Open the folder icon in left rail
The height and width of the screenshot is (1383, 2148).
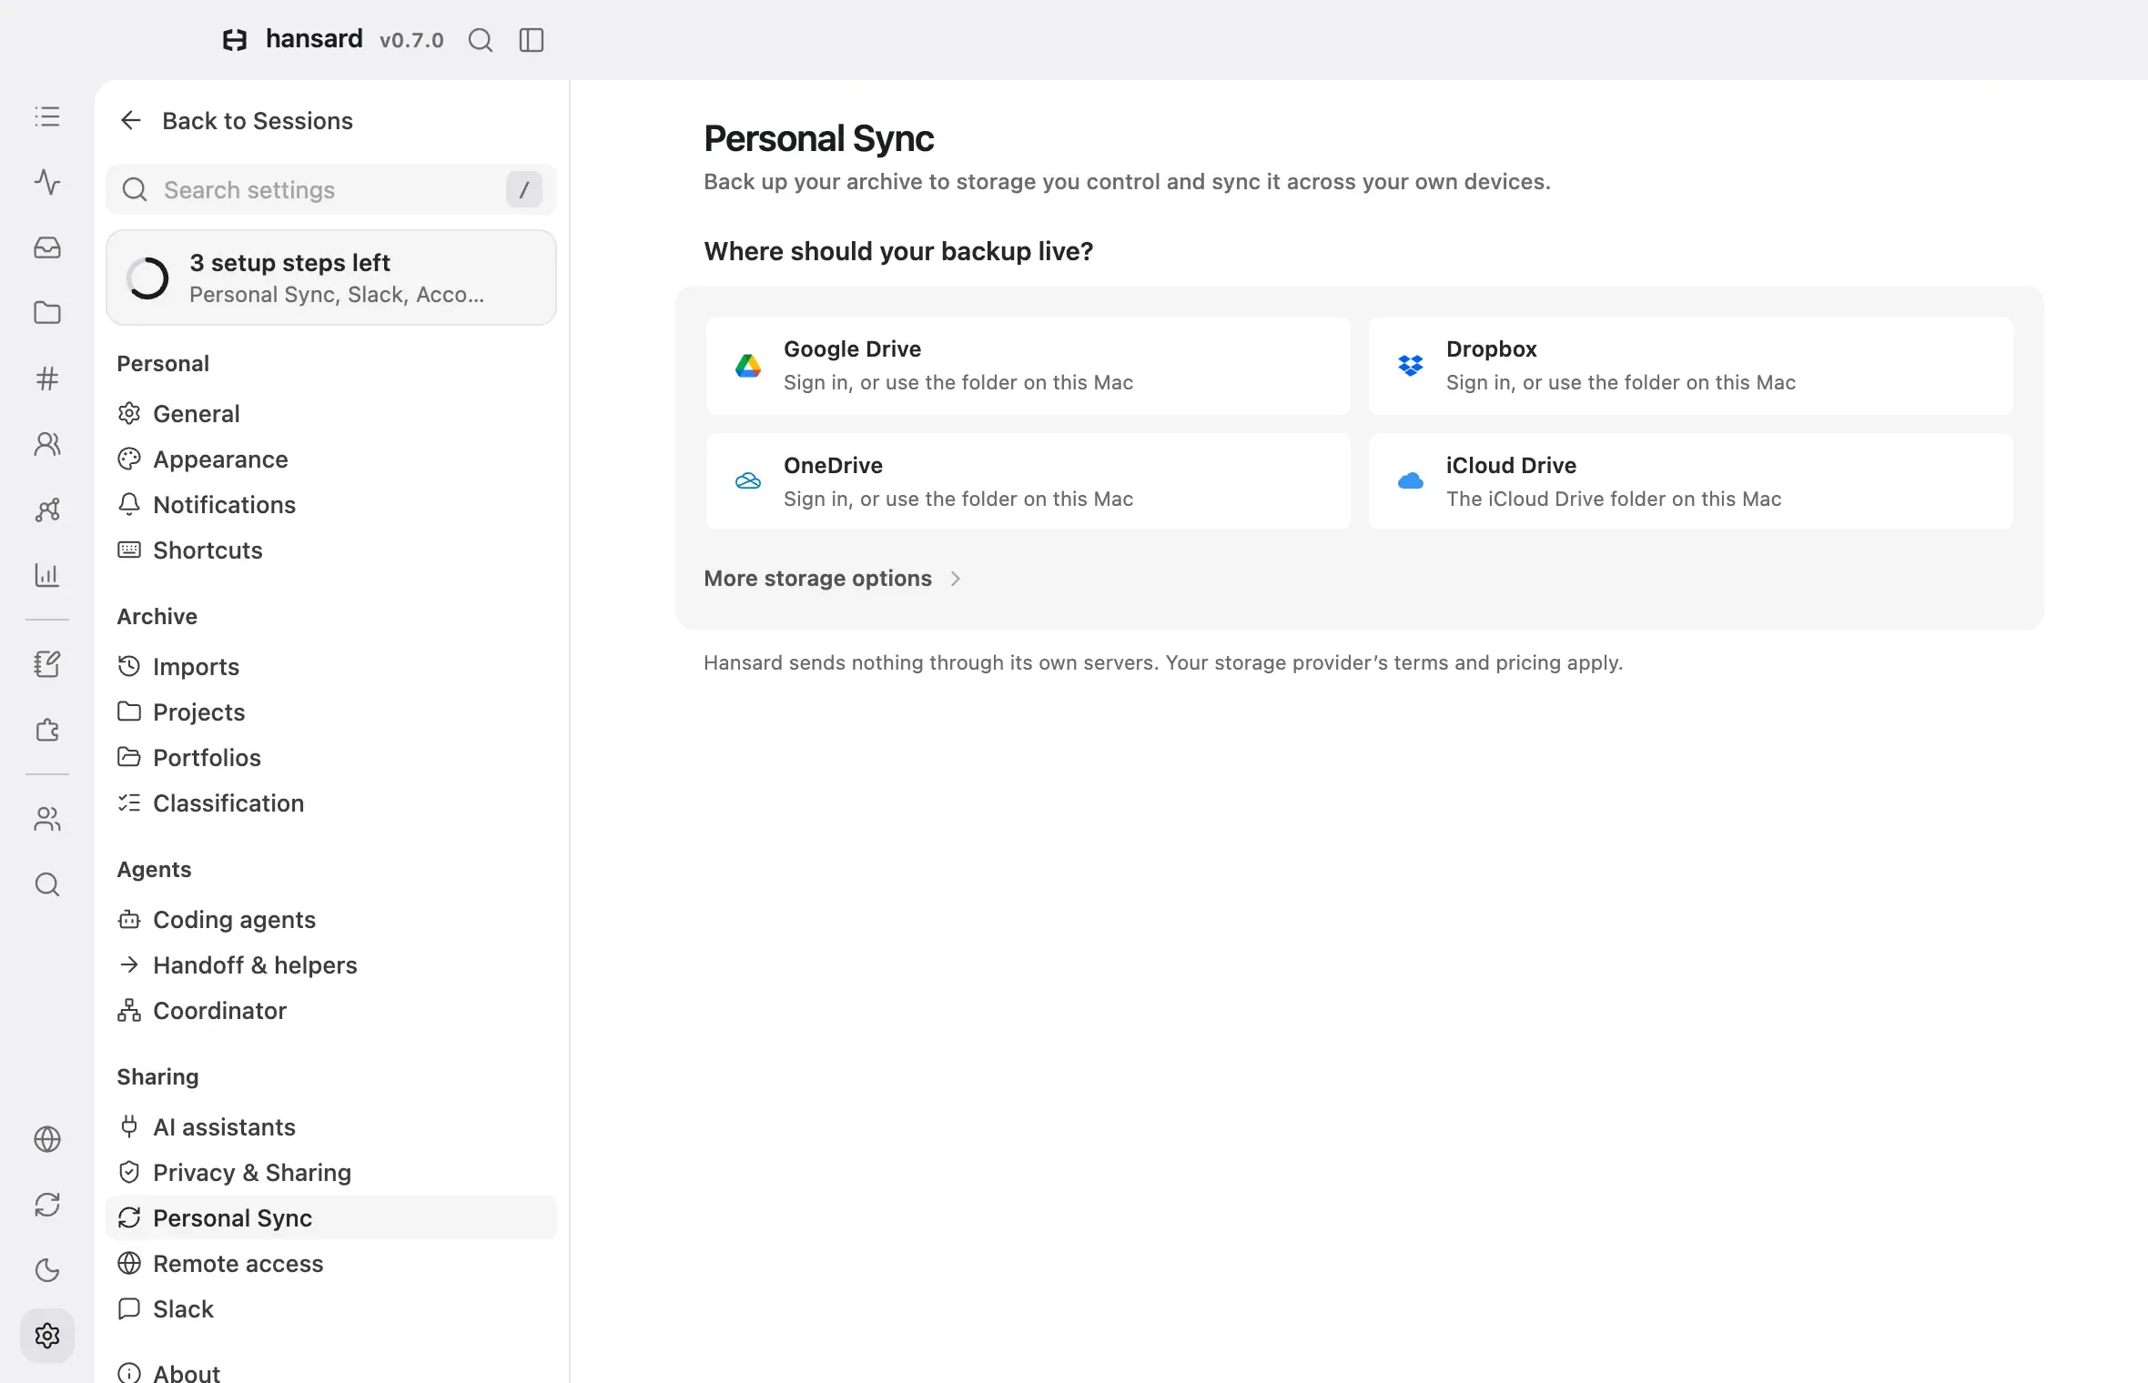click(x=47, y=313)
